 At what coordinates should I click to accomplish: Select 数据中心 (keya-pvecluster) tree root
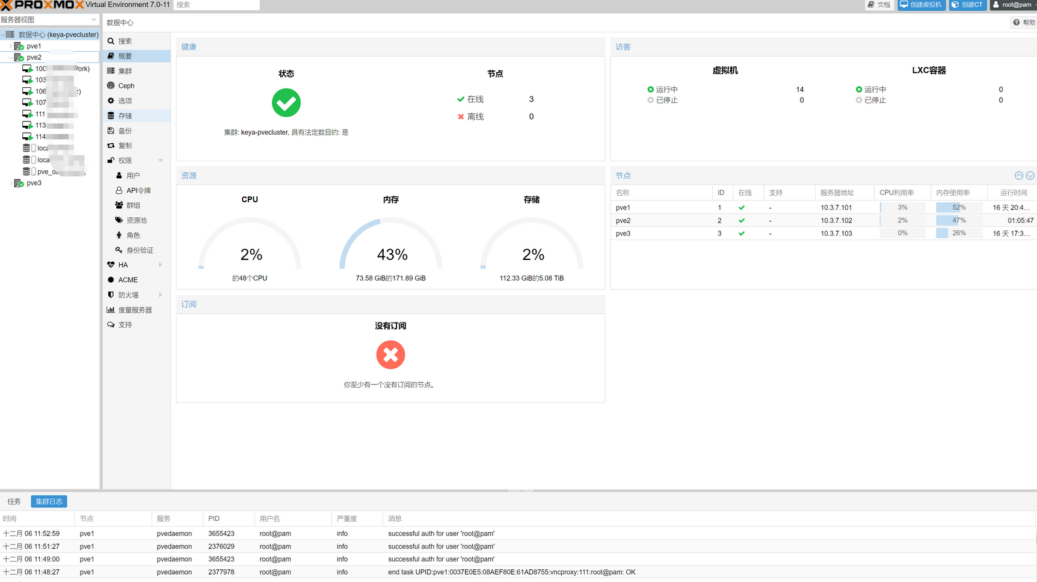pos(50,35)
